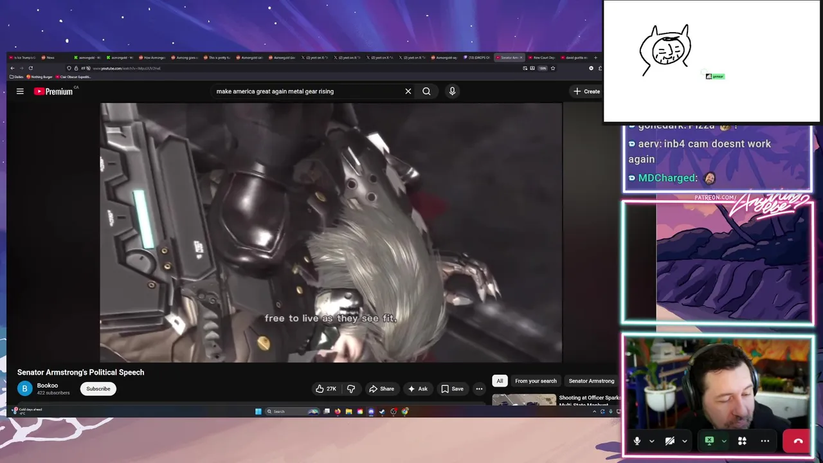Screen dimensions: 823x463
Task: Mute the microphone in the call bar
Action: coord(637,441)
